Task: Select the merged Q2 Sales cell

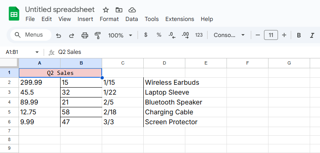Action: tap(61, 73)
